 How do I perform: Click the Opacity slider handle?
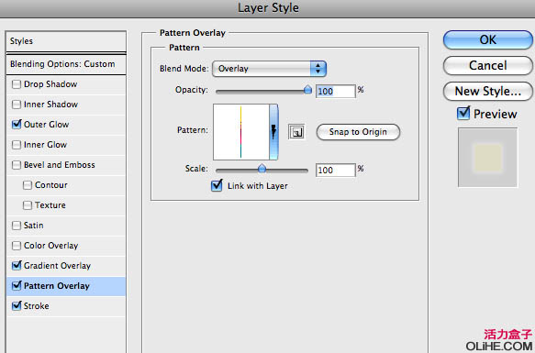[x=307, y=90]
